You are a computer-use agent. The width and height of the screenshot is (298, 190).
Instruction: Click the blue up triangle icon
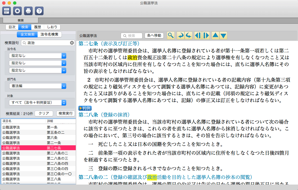tap(215, 35)
